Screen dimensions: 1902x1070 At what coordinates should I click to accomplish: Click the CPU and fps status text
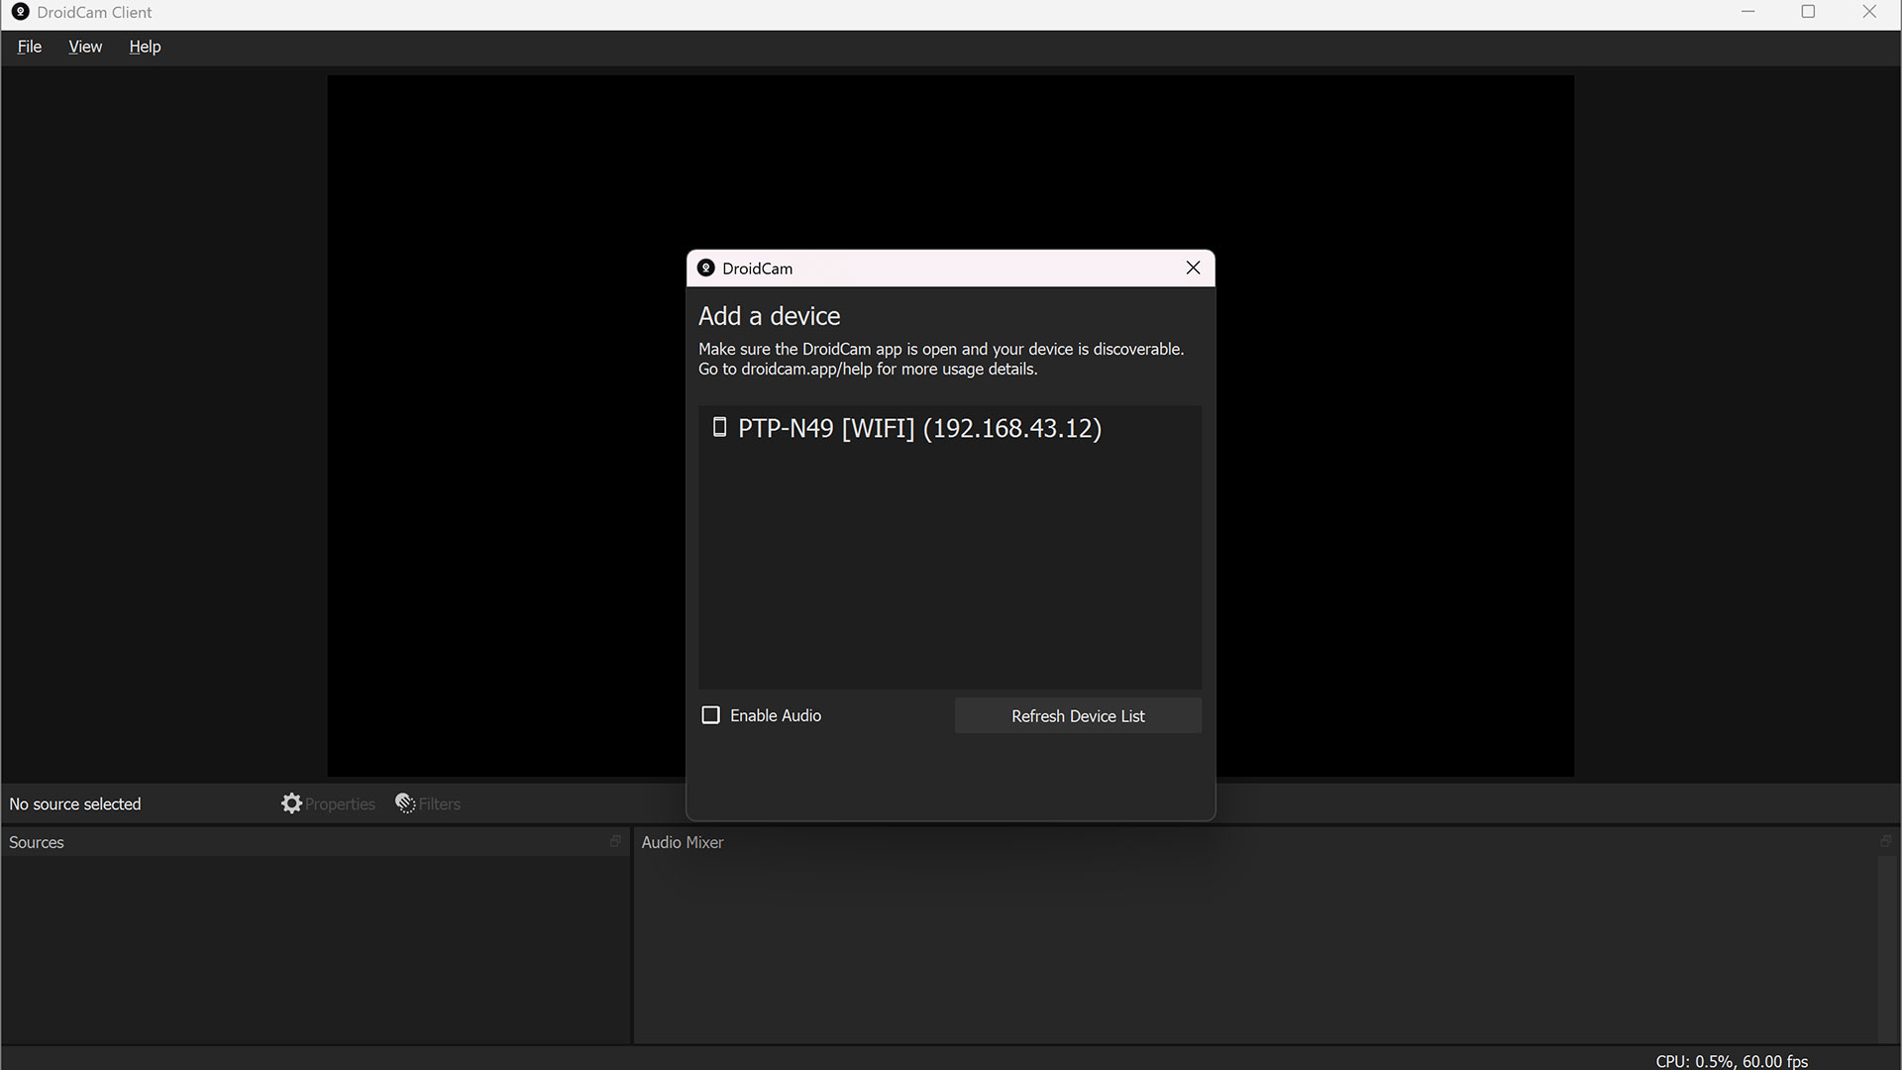(x=1731, y=1061)
